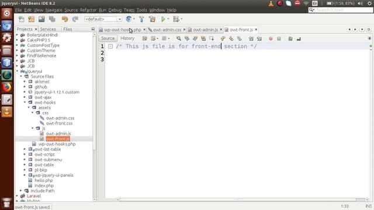Toggle bookmark on current line icon
The image size is (374, 210).
pos(239,38)
